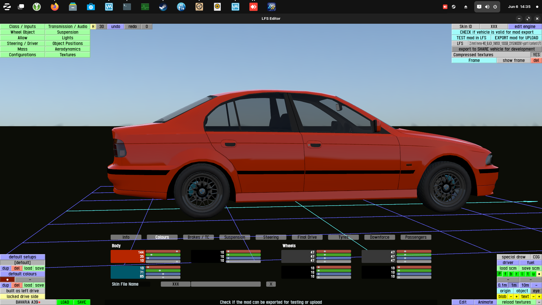Switch to the Brakes / TC tab
This screenshot has height=305, width=542.
pos(198,237)
